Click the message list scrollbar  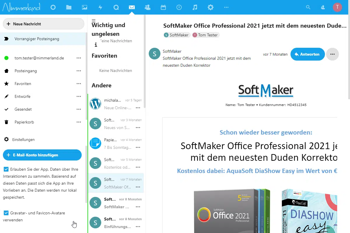(x=144, y=61)
